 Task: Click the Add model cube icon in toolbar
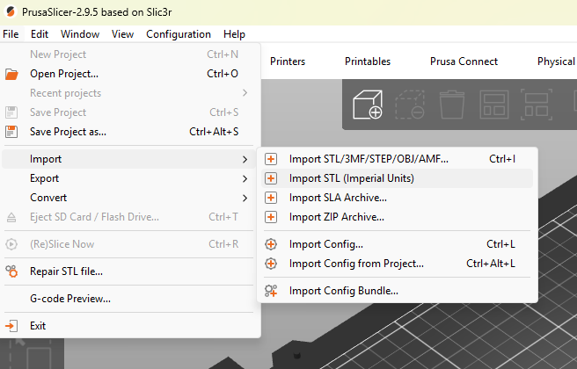pos(368,105)
